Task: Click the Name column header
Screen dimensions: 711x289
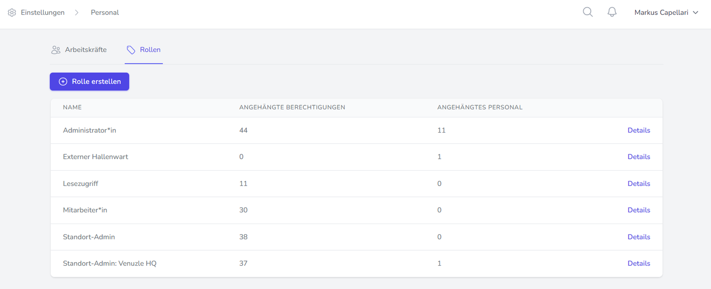Action: click(72, 108)
